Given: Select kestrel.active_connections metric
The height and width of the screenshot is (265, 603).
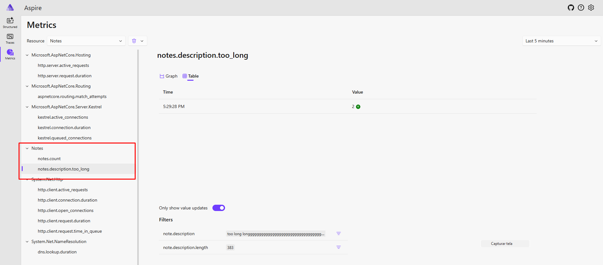Looking at the screenshot, I should point(63,117).
